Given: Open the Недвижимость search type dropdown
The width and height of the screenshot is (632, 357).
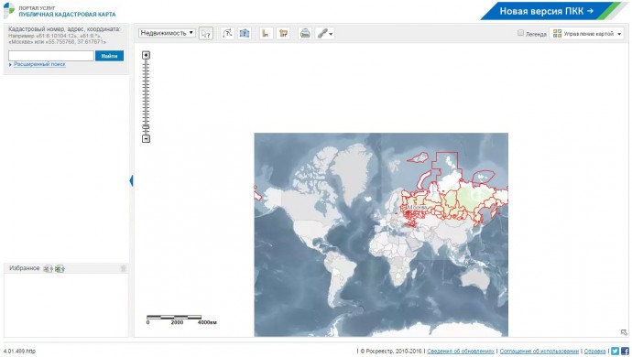Looking at the screenshot, I should coord(167,33).
